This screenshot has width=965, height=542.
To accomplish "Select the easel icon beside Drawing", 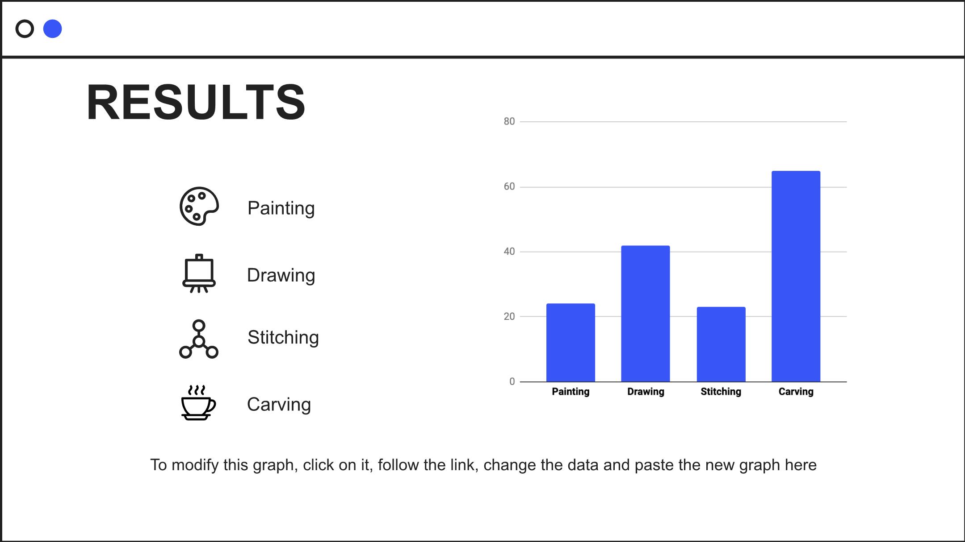I will pos(199,273).
